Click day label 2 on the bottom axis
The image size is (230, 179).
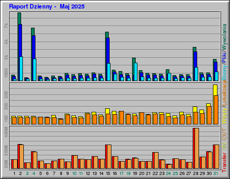[x=21, y=174]
